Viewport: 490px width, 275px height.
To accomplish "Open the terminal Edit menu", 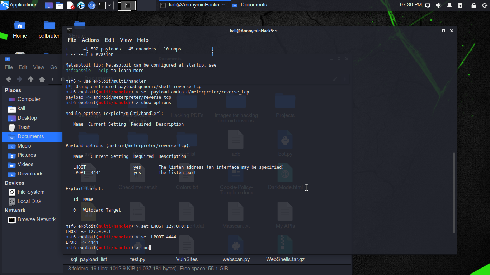I will [110, 40].
